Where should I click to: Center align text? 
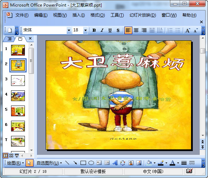tap(136, 30)
